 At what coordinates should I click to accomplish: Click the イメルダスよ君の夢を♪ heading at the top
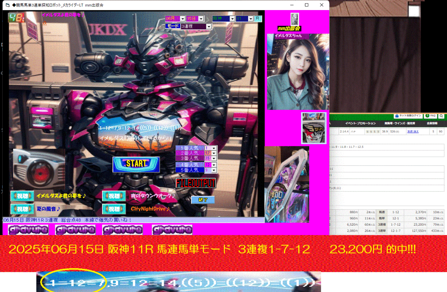[x=63, y=15]
